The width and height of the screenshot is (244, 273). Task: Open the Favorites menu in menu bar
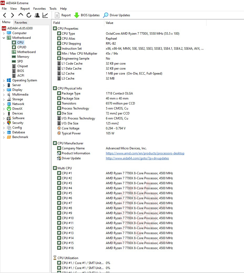40,8
